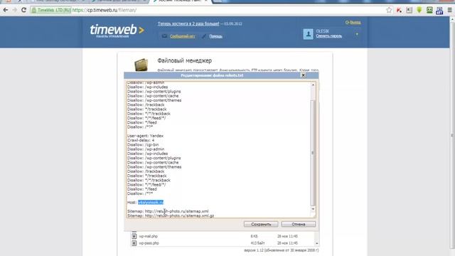Image resolution: width=455 pixels, height=256 pixels.
Task: Click the change password link
Action: [328, 36]
